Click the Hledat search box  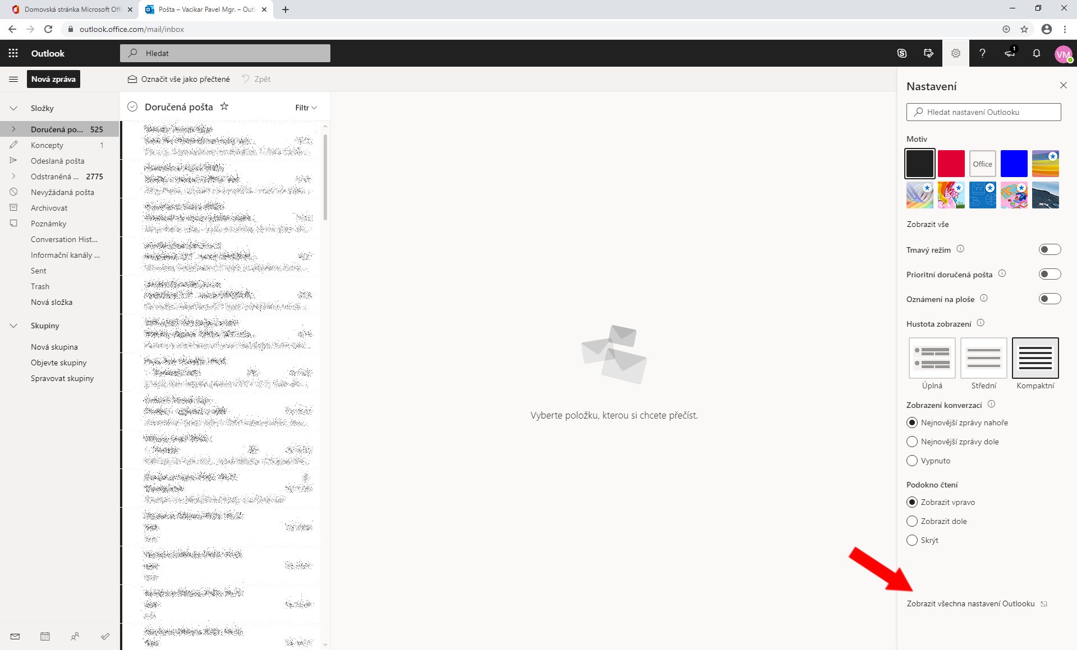coord(225,53)
